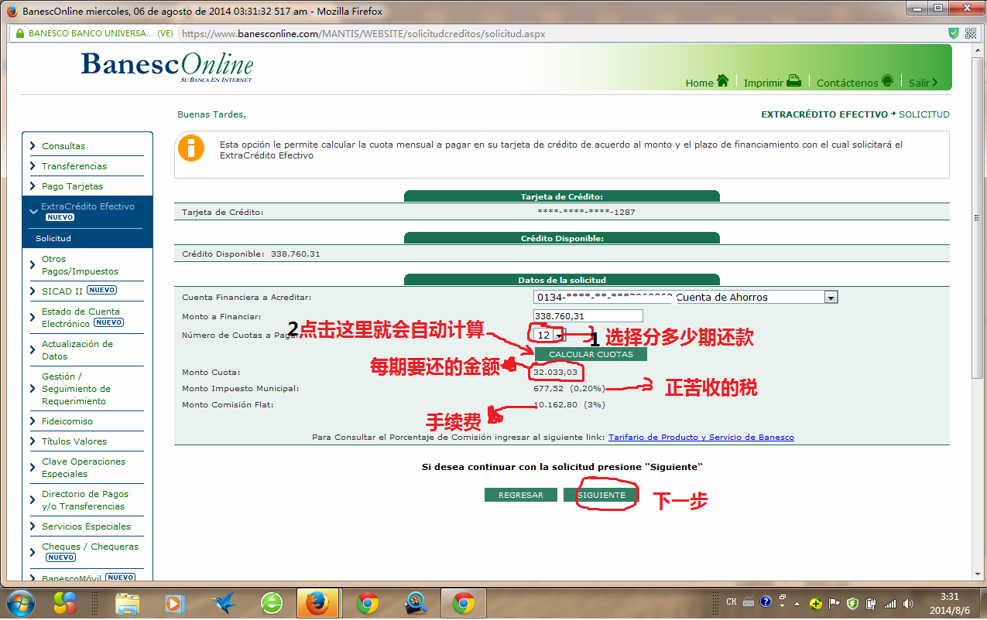Open Cheques / Chequeras menu item
The height and width of the screenshot is (620, 987).
pos(90,547)
